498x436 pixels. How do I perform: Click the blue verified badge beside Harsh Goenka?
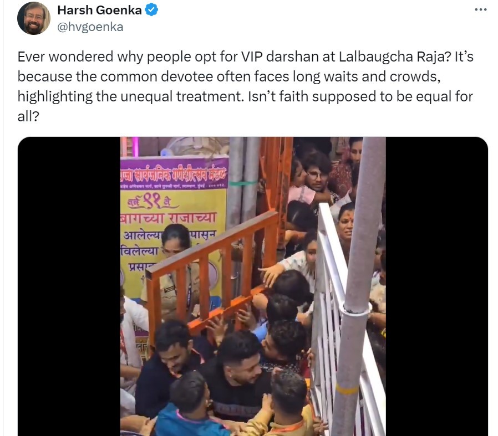click(x=151, y=10)
